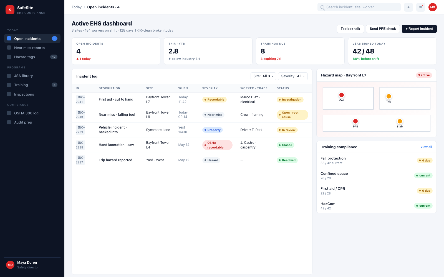Open the Site: All 3 filter dropdown
This screenshot has height=277, width=444.
[263, 76]
